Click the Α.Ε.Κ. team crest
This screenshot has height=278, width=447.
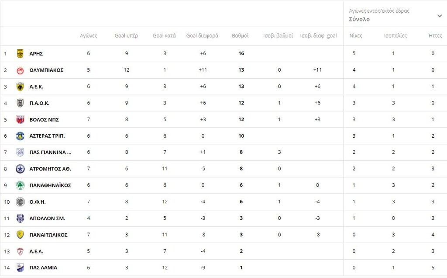20,87
